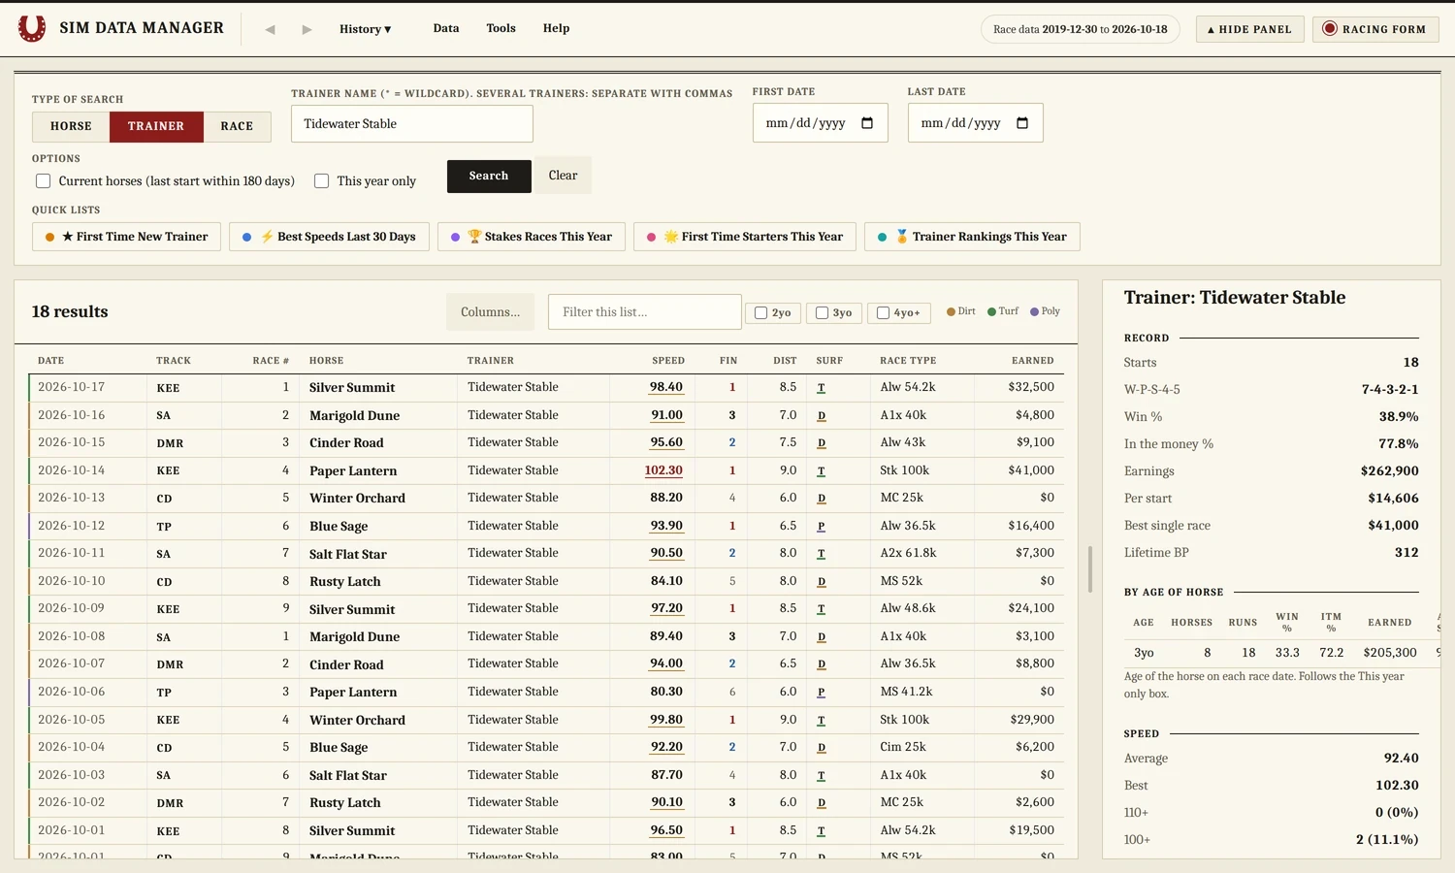Open Best Speeds Last 30 Days list
1455x873 pixels.
(x=329, y=237)
